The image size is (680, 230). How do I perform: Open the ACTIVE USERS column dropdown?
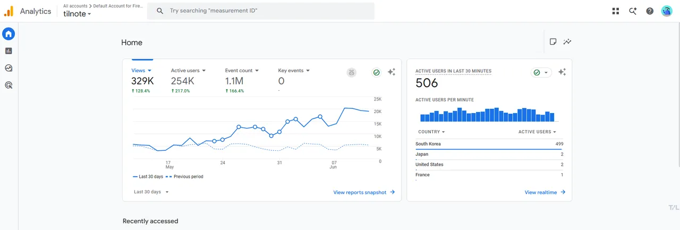(538, 132)
